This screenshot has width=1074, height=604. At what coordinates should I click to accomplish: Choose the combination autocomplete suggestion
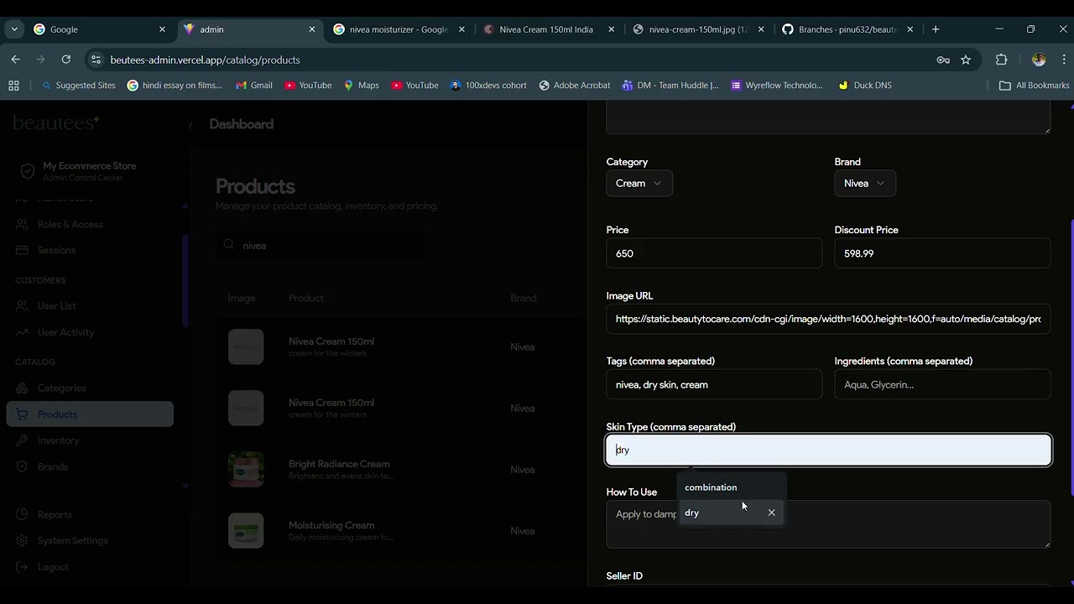[732, 487]
